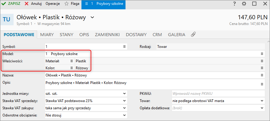Viewport: 270px width, 121px height.
Task: Click the paperclip attachments icon
Action: tap(193, 35)
